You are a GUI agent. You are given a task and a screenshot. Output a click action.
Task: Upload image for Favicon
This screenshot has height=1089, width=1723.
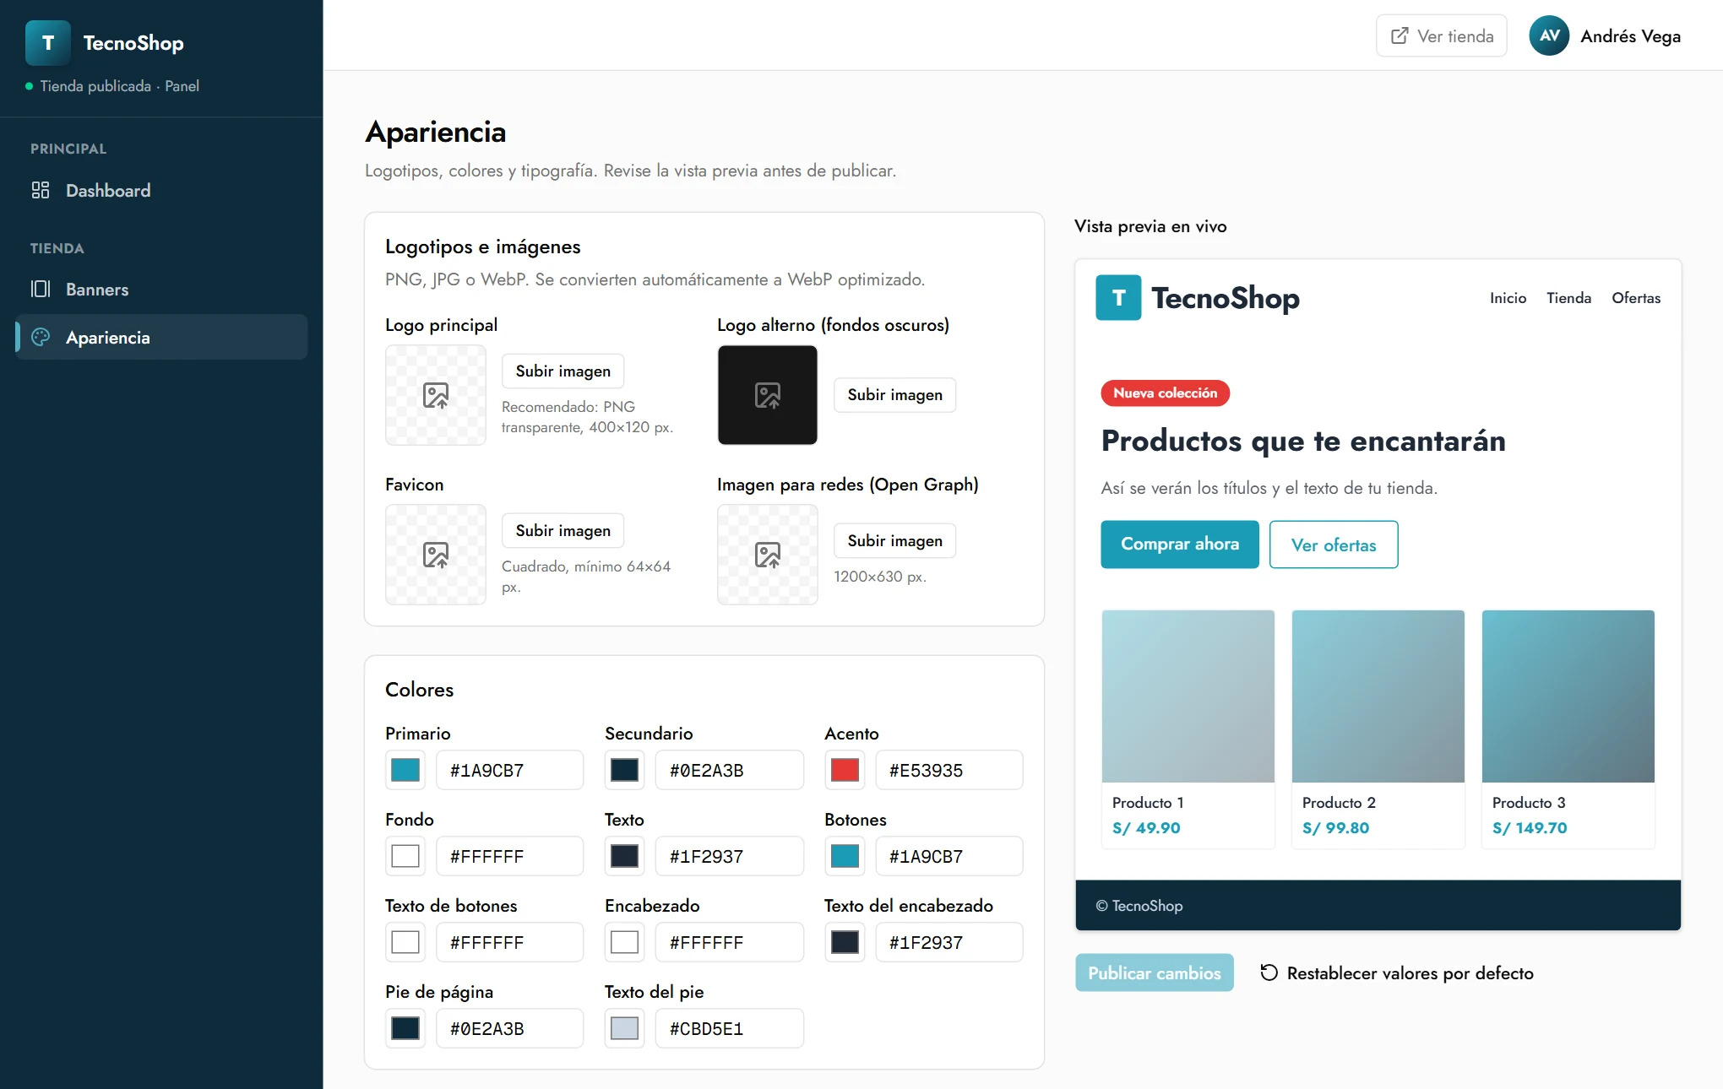(563, 530)
